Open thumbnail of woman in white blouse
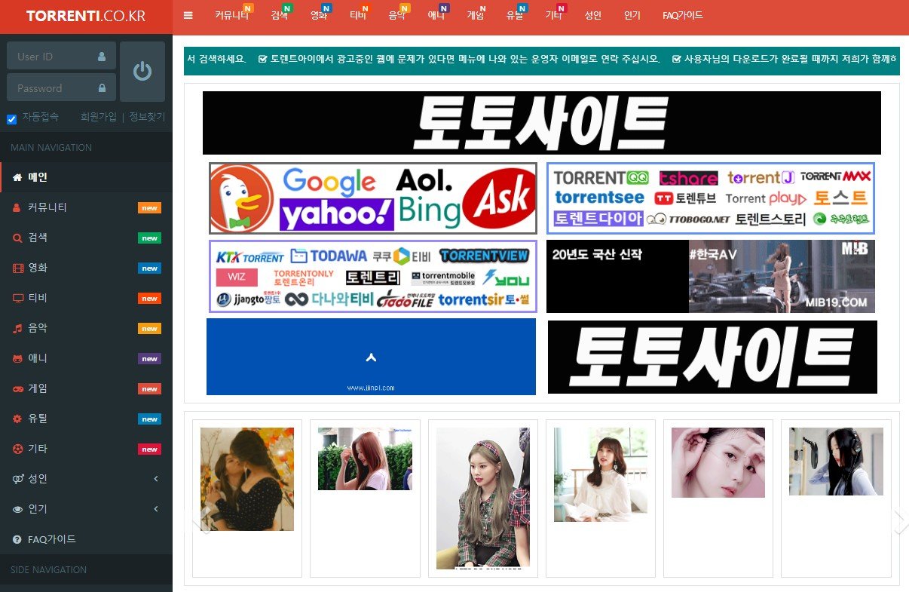The image size is (909, 592). tap(601, 474)
